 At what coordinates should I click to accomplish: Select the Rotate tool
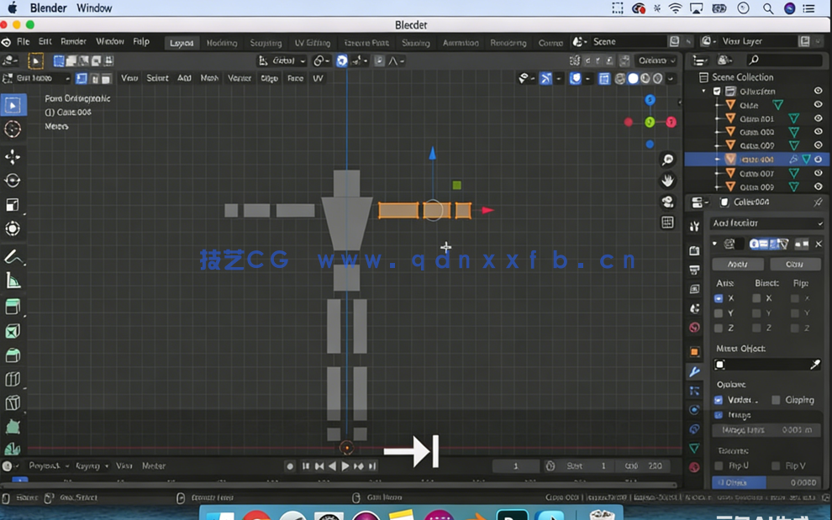tap(13, 178)
